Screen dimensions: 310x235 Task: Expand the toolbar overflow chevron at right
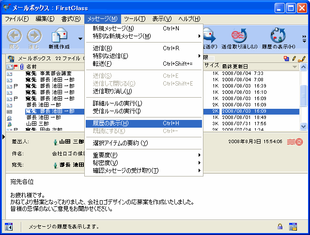[304, 38]
